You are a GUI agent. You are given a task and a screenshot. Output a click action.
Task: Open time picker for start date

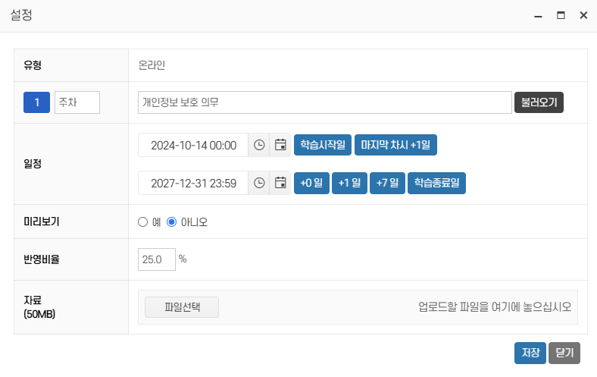259,145
